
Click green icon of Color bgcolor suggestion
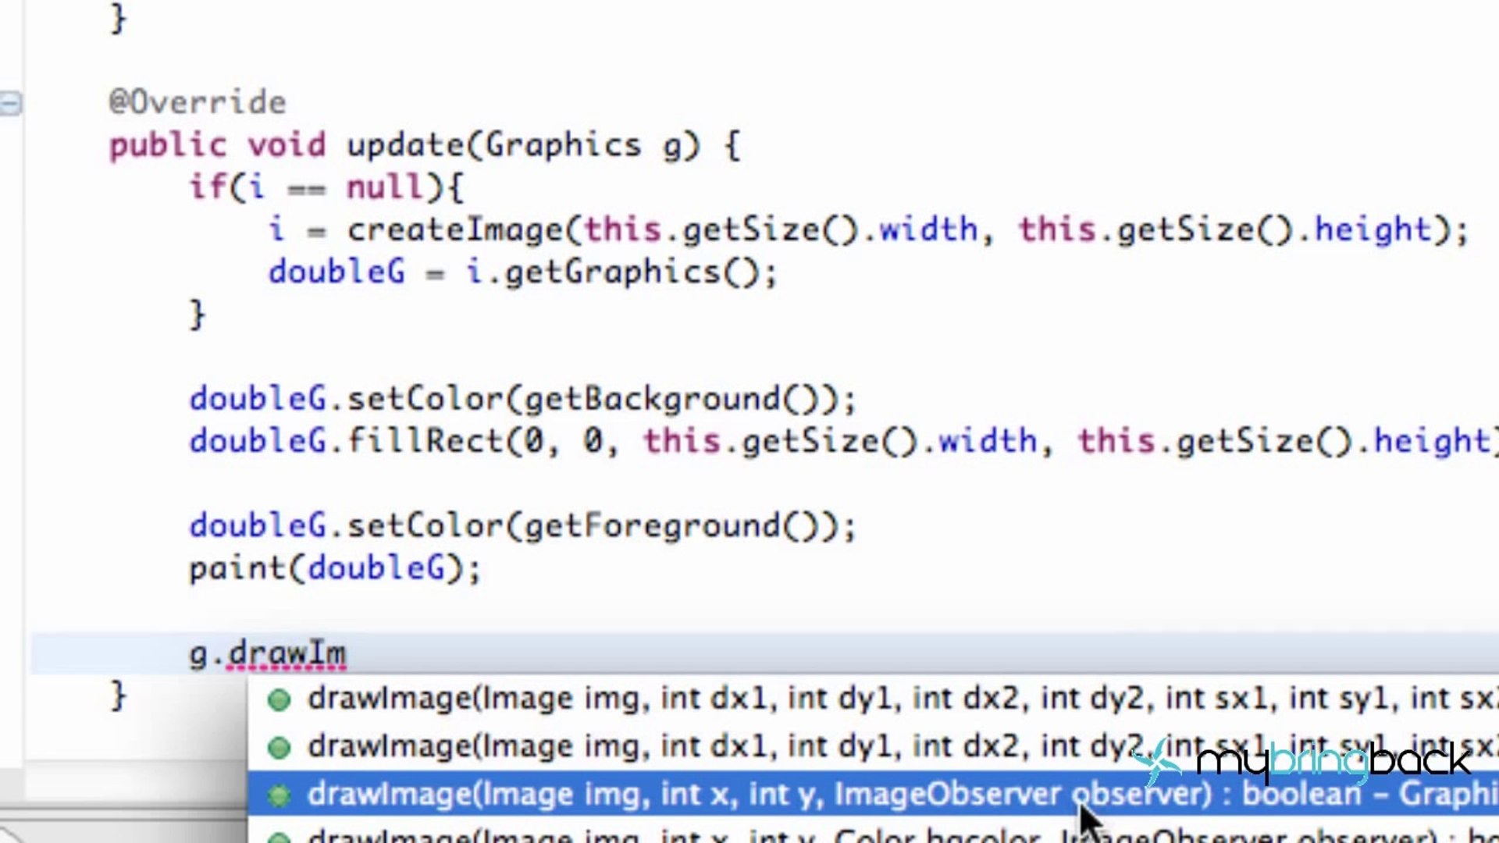(x=279, y=838)
